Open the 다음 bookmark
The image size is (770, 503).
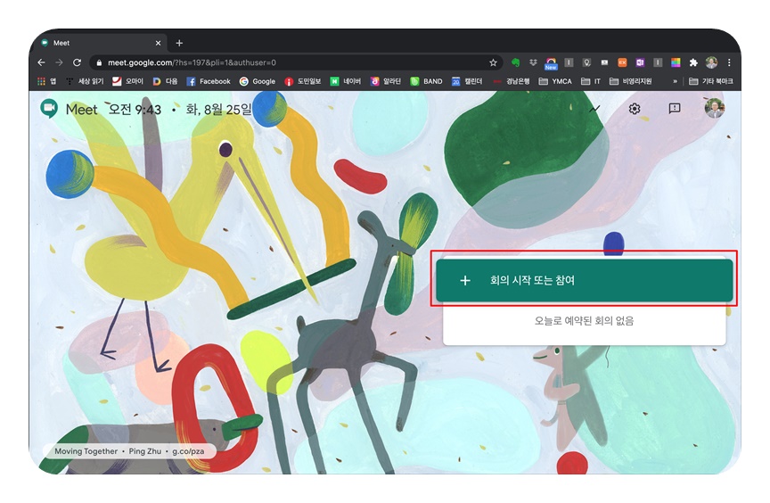(165, 81)
